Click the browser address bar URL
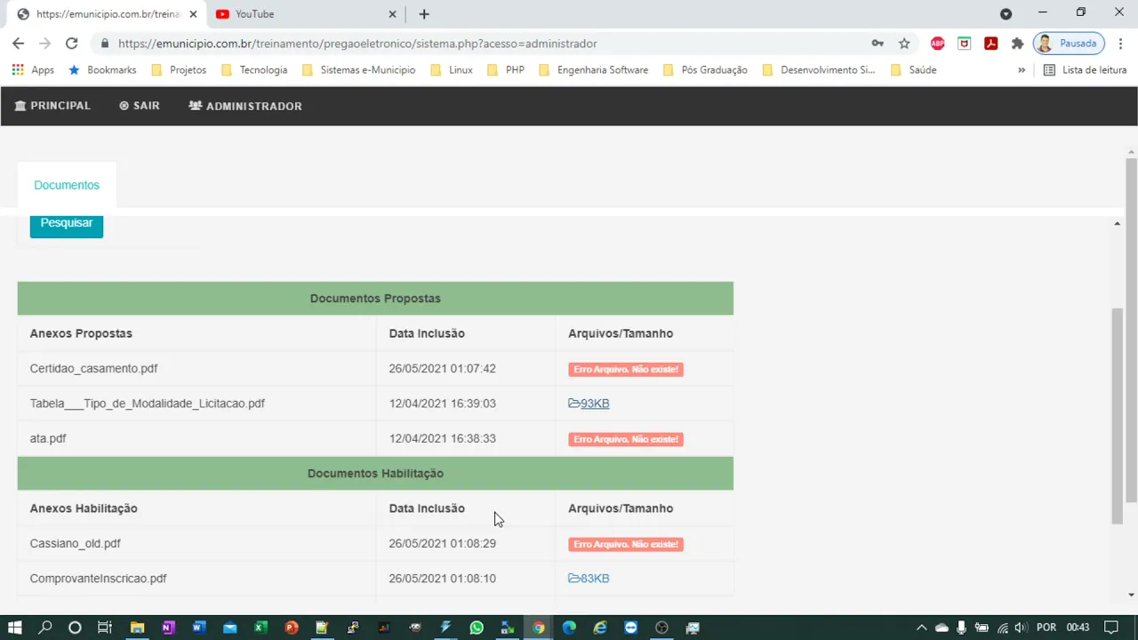This screenshot has width=1138, height=640. [x=357, y=44]
